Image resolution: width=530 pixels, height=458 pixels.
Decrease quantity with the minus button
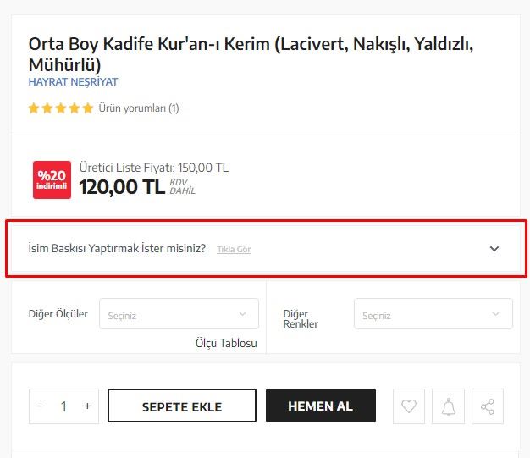tap(40, 406)
